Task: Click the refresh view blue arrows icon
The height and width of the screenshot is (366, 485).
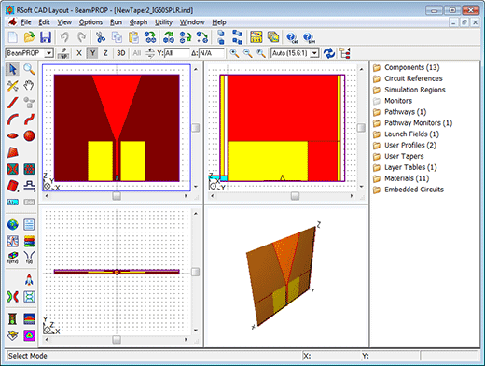Action: (x=329, y=53)
